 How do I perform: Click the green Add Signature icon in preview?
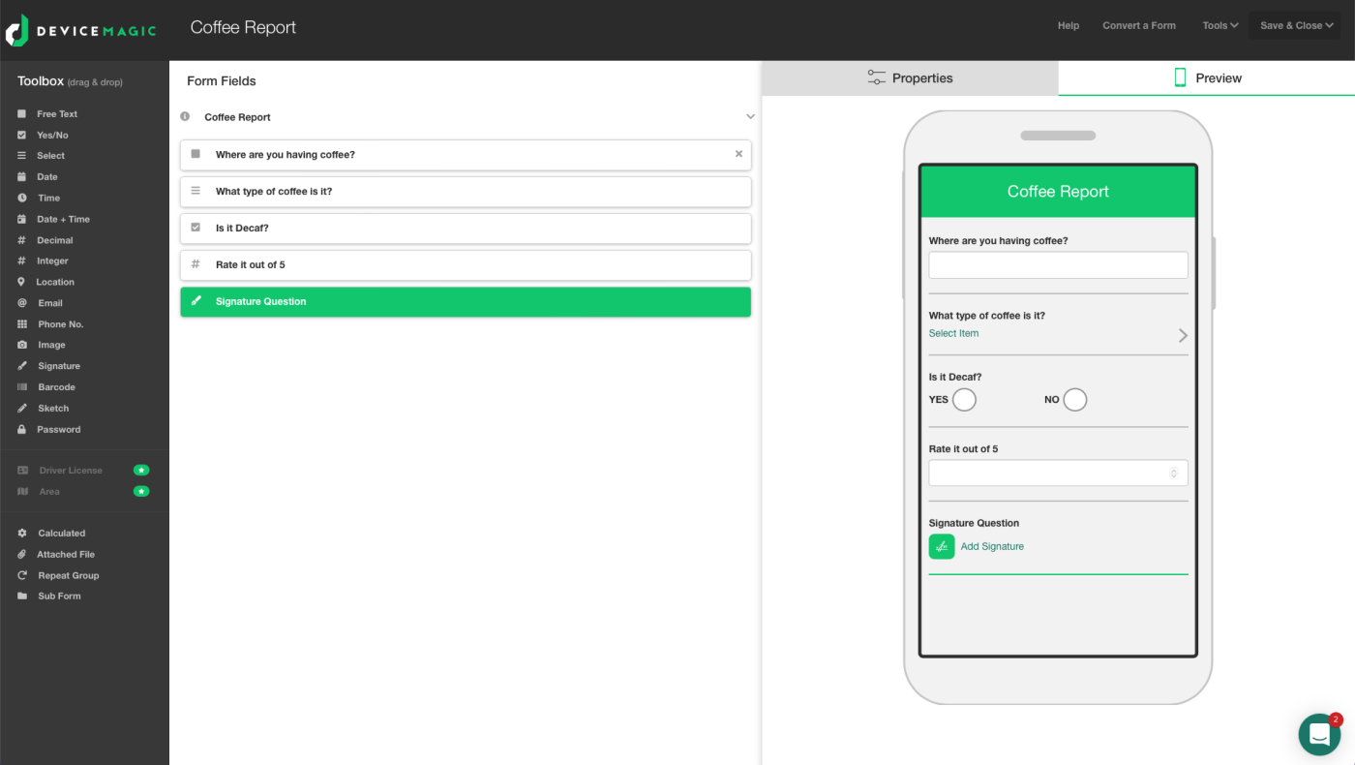click(942, 546)
